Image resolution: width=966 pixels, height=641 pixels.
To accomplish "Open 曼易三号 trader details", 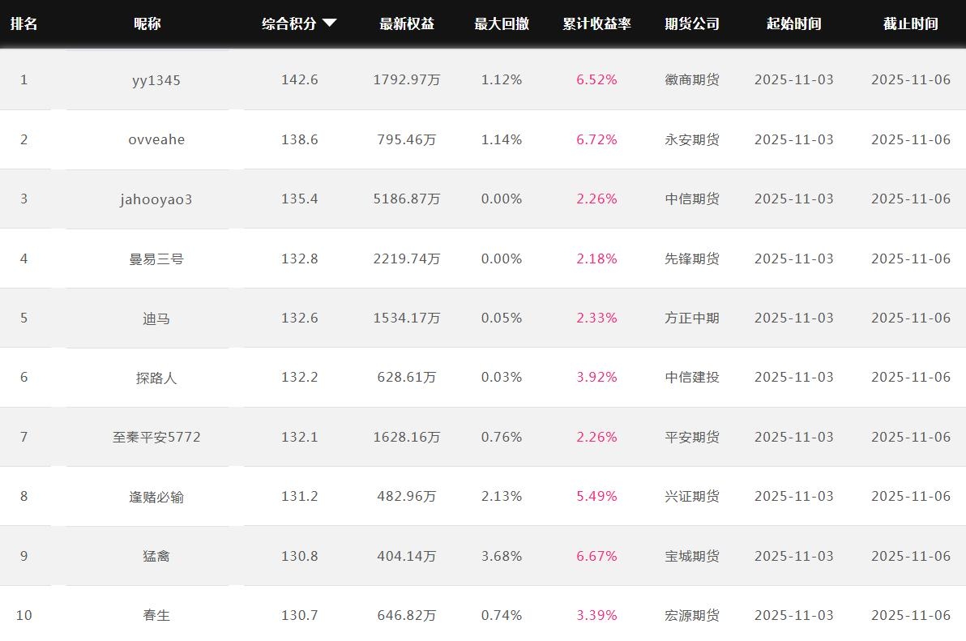I will click(156, 259).
